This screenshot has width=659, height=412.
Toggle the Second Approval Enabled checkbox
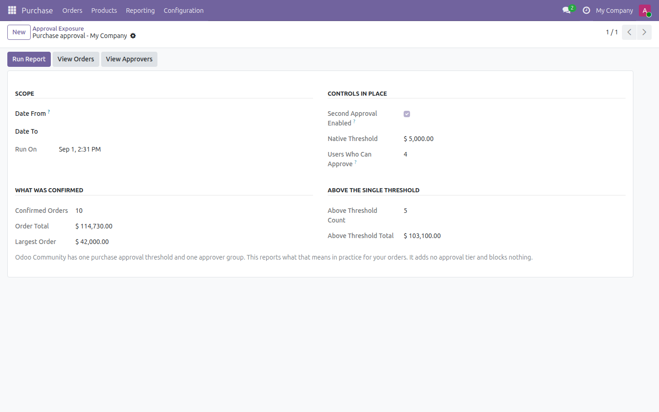coord(407,114)
